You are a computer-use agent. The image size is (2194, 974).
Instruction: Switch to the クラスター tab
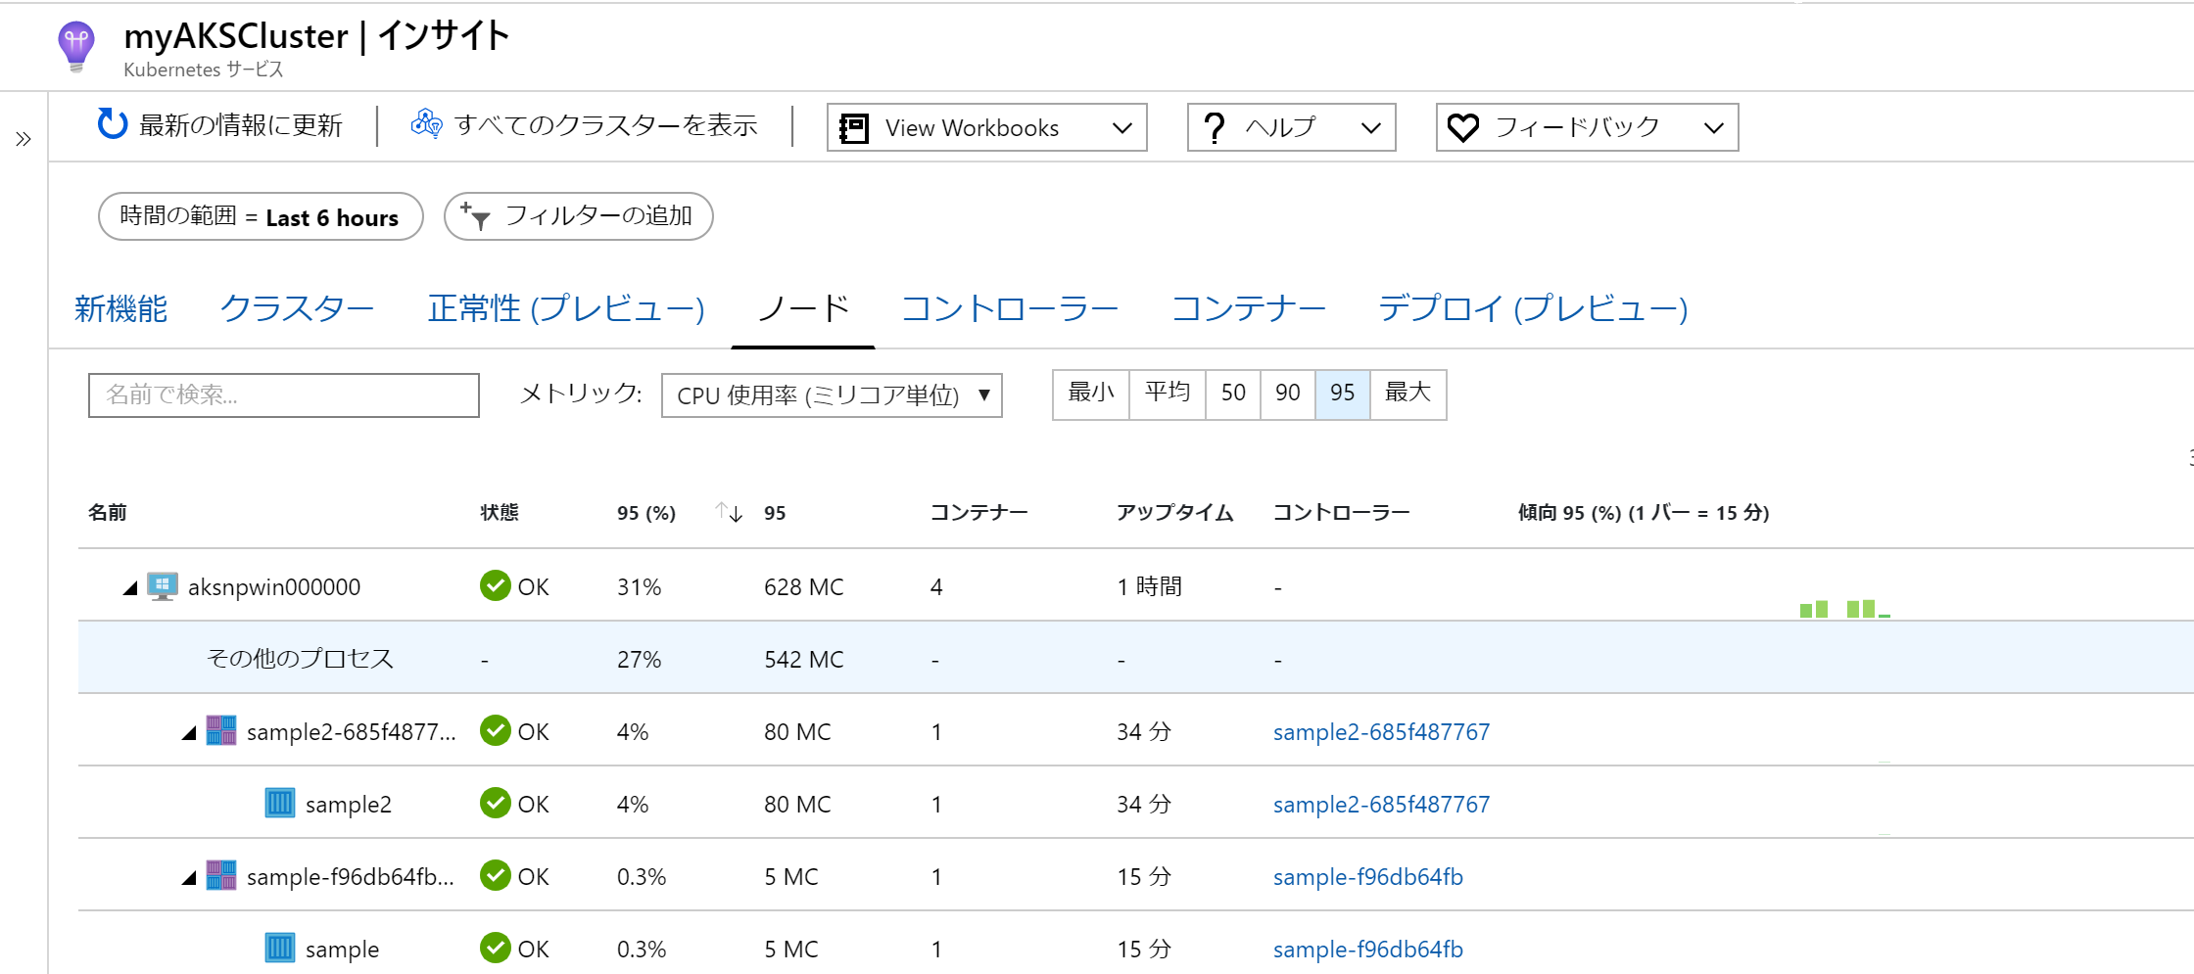click(298, 309)
